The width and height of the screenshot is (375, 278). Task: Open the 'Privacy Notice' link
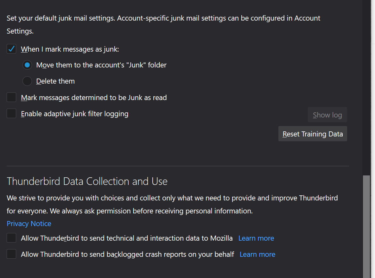29,224
